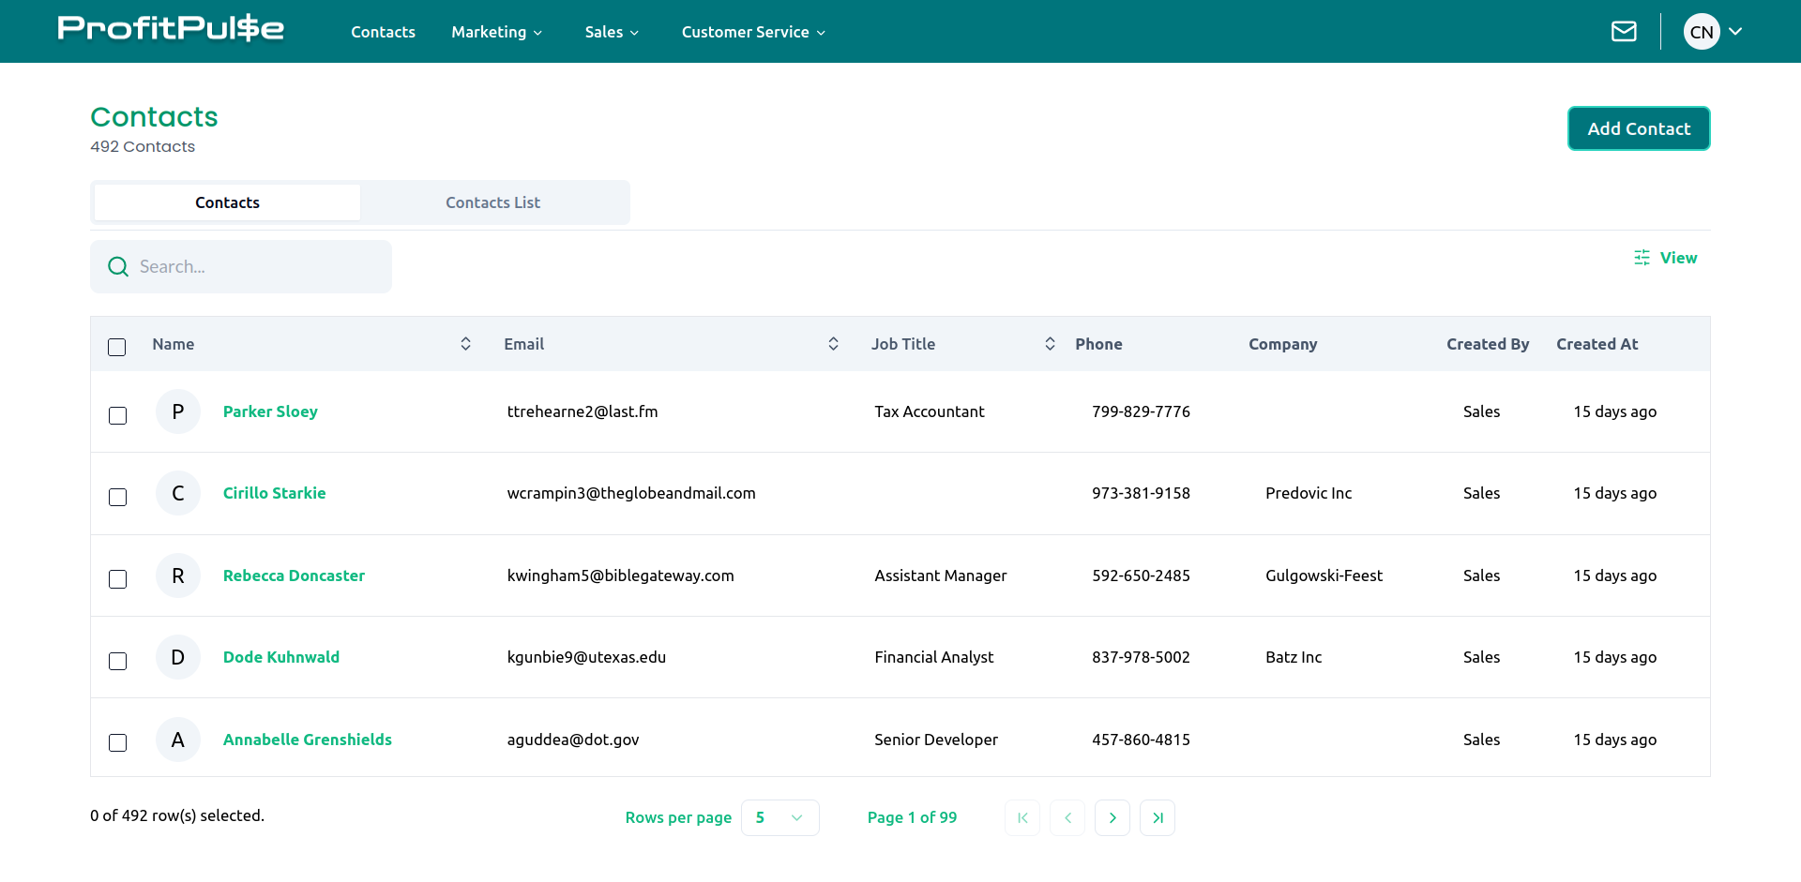The image size is (1801, 882).
Task: Click the Created At column header
Action: (x=1597, y=344)
